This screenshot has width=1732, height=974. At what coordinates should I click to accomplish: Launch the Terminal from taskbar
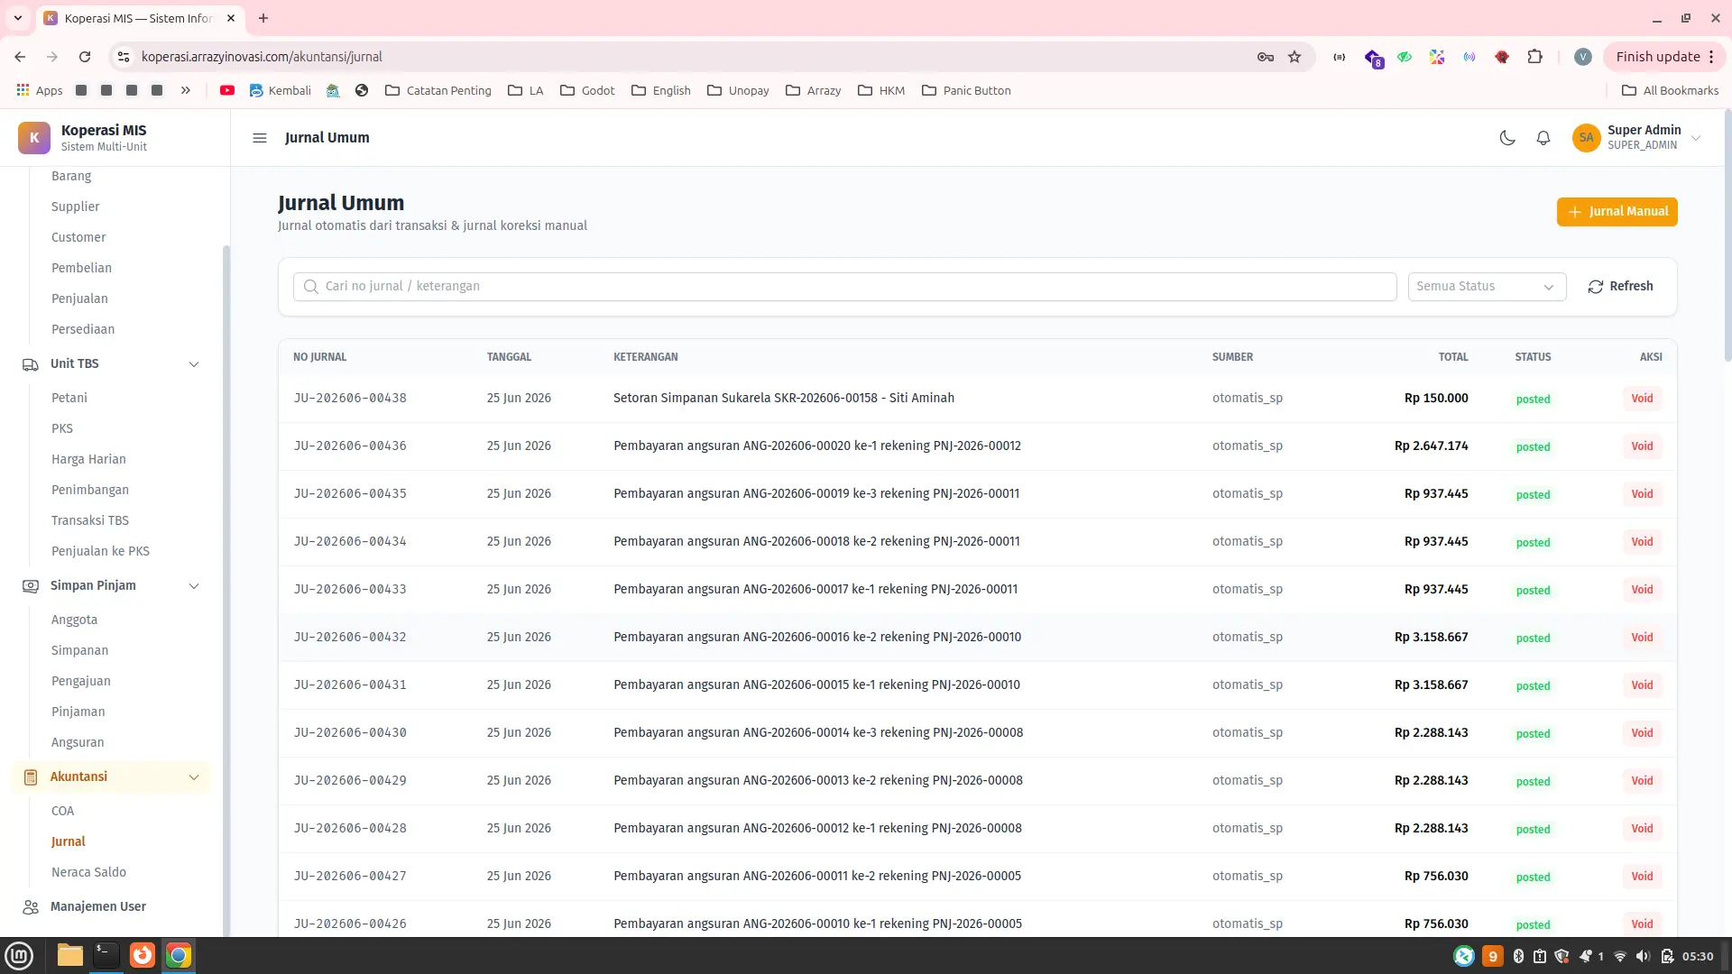[x=106, y=956]
